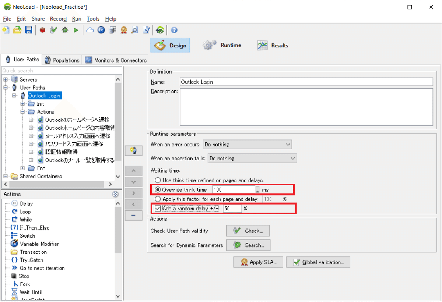442x302 pixels.
Task: Open the When an error occurs dropdown
Action: pyautogui.click(x=247, y=145)
